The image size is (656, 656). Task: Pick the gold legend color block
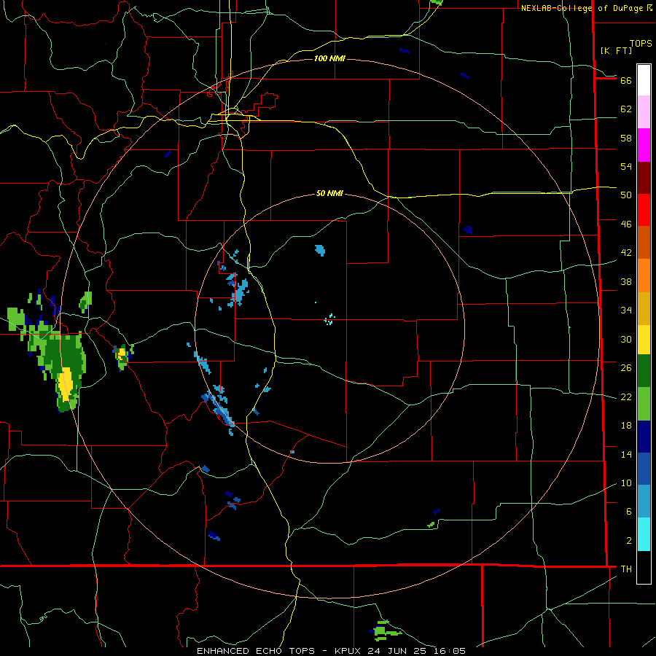click(644, 308)
